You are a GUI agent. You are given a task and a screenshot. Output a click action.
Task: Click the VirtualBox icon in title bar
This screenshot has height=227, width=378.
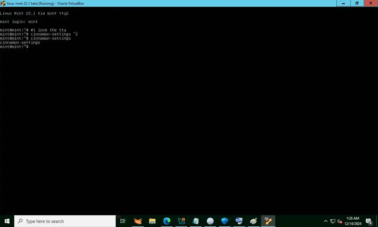[3, 3]
